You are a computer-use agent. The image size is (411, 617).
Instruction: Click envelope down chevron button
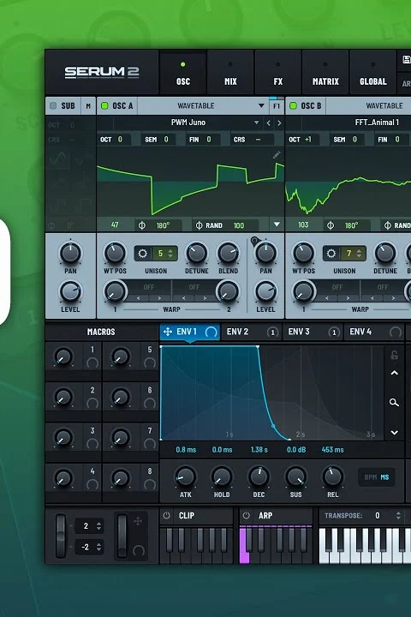(x=394, y=433)
